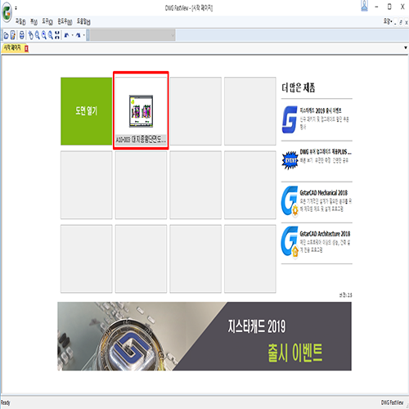
Task: Click the 지스타캐드 2019 blue G logo
Action: pos(290,119)
